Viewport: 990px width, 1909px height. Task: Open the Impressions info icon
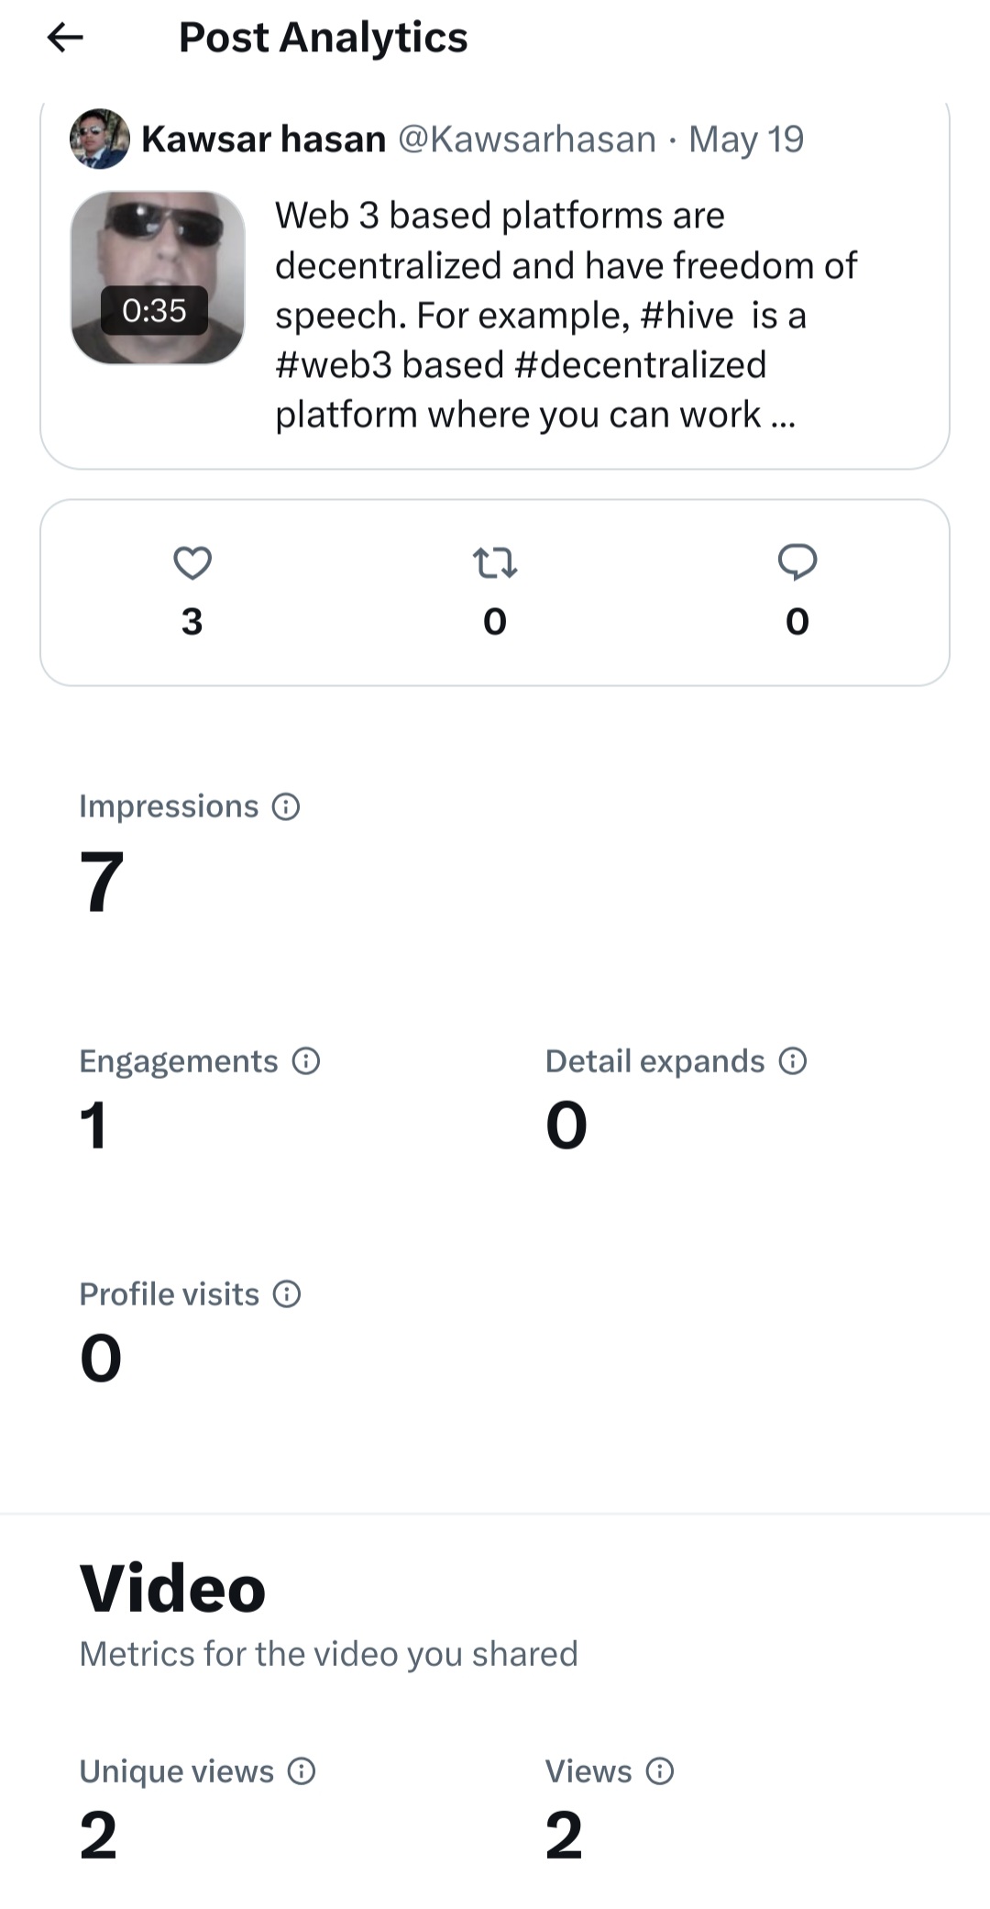(286, 807)
